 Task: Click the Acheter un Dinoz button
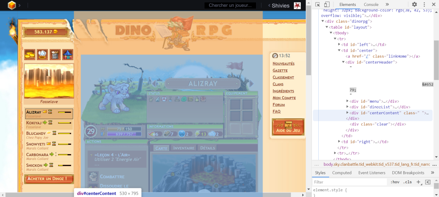pyautogui.click(x=49, y=179)
